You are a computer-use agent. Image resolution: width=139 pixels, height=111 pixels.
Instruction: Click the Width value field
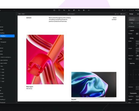(137, 41)
